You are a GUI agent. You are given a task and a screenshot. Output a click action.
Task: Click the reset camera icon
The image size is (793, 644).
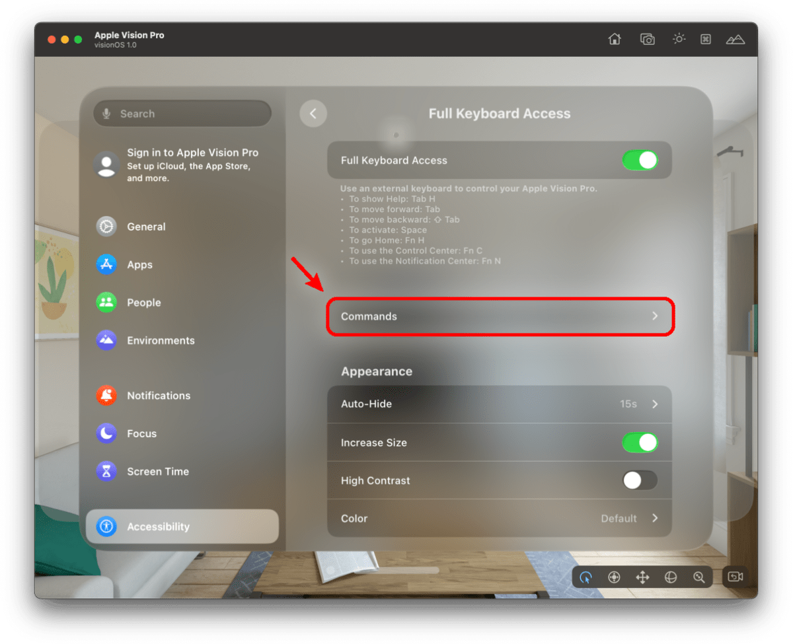tap(736, 577)
